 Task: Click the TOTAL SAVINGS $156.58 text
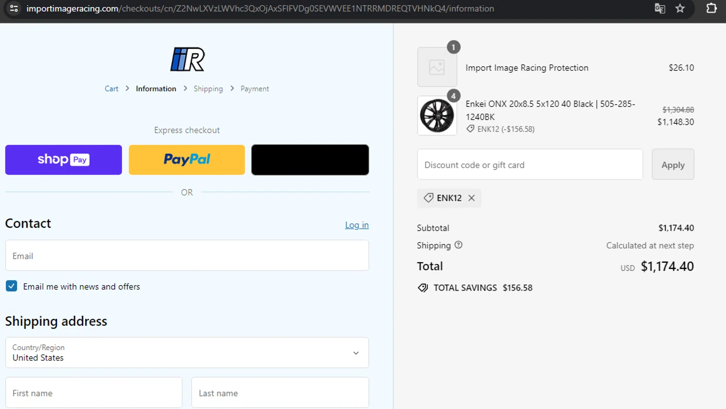[483, 288]
